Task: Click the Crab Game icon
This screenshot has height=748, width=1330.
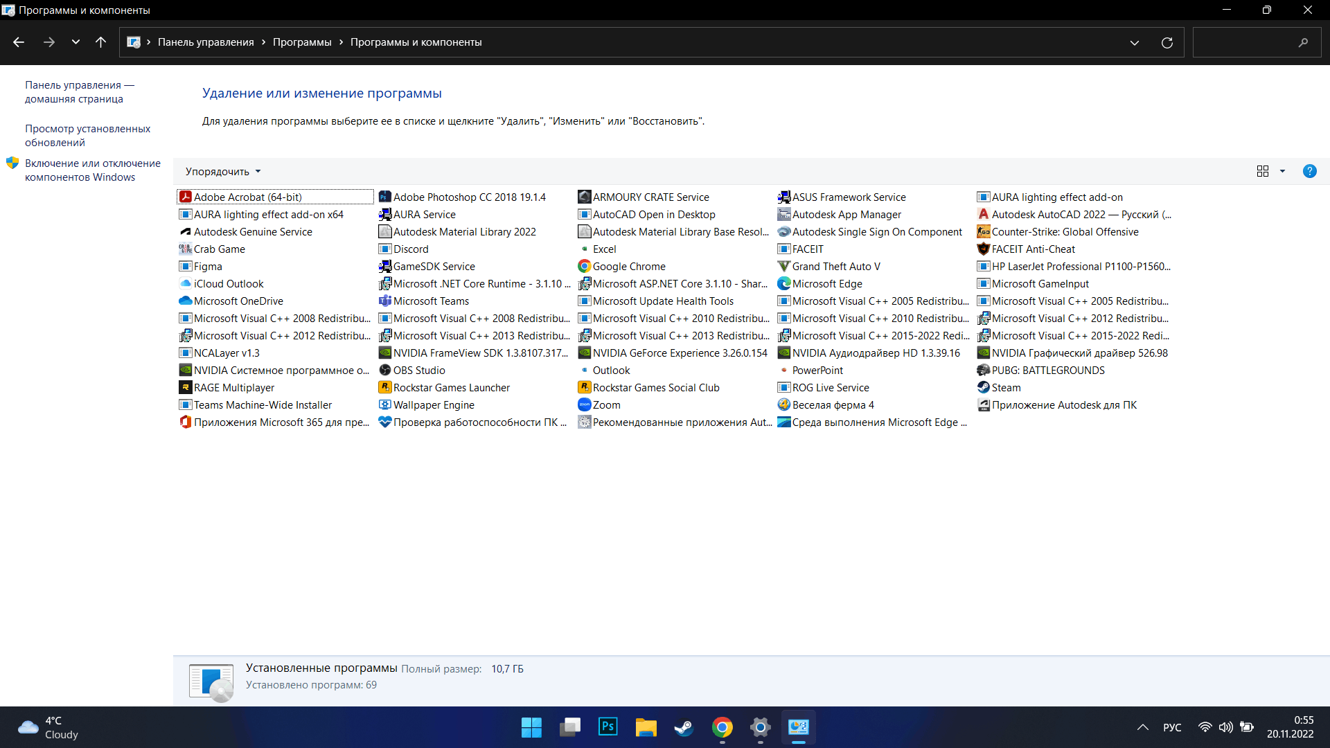Action: 186,249
